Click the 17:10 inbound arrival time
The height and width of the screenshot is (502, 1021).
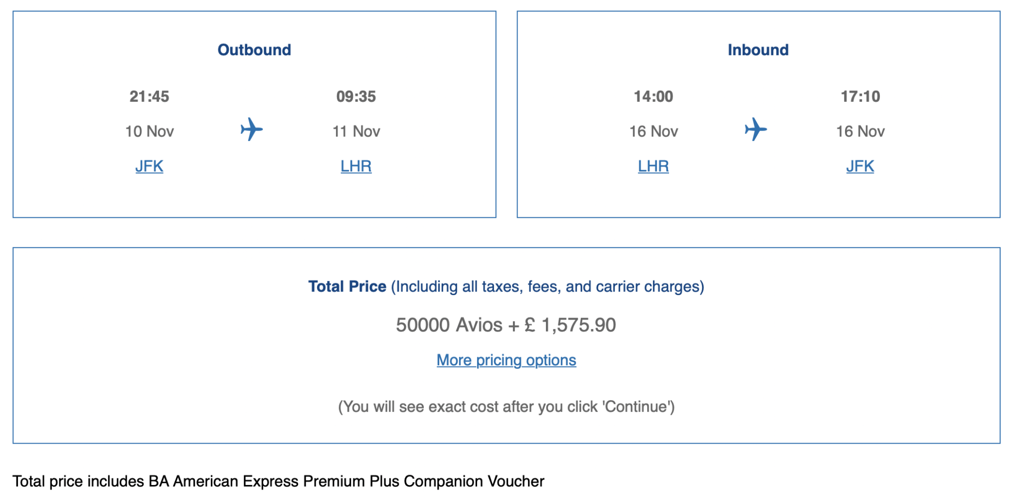[x=860, y=97]
